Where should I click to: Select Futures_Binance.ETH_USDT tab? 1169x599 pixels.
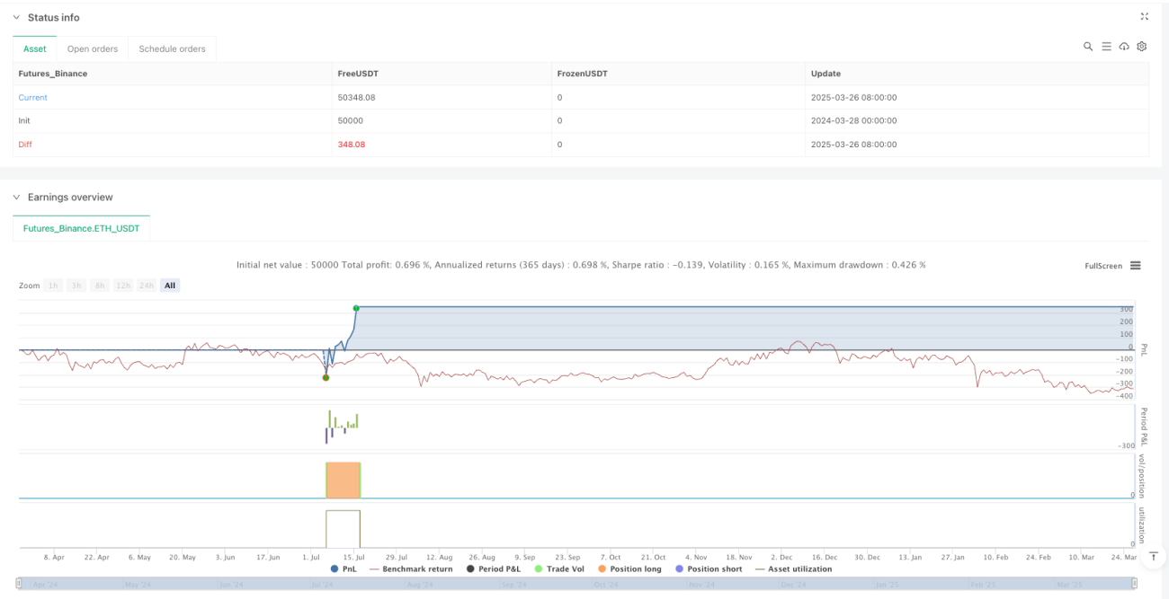[81, 228]
